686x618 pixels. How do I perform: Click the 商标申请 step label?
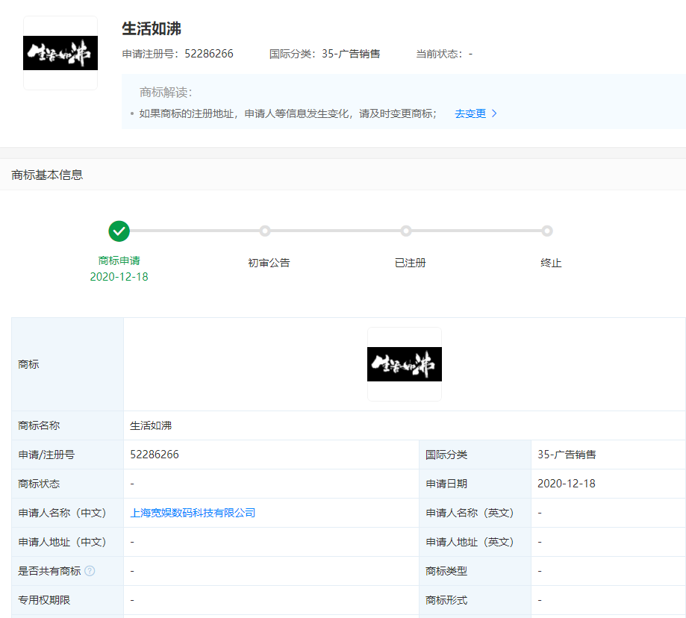[119, 260]
